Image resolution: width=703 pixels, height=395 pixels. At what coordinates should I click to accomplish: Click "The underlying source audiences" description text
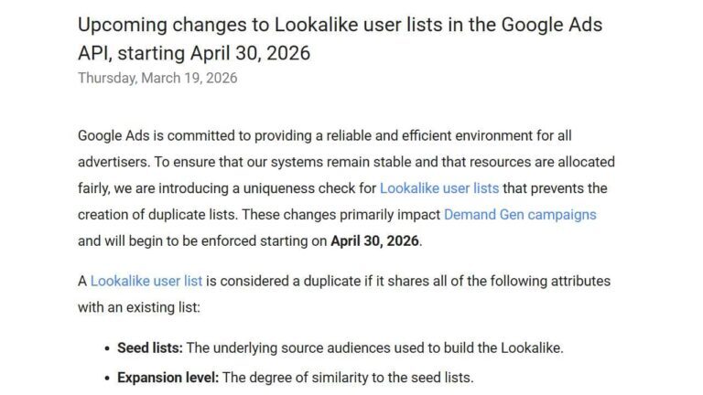click(x=292, y=348)
